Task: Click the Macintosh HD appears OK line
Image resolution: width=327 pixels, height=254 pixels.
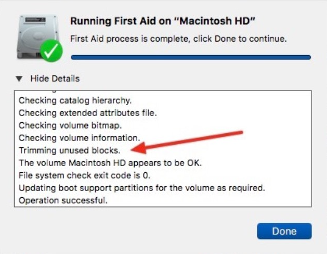Action: tap(110, 162)
